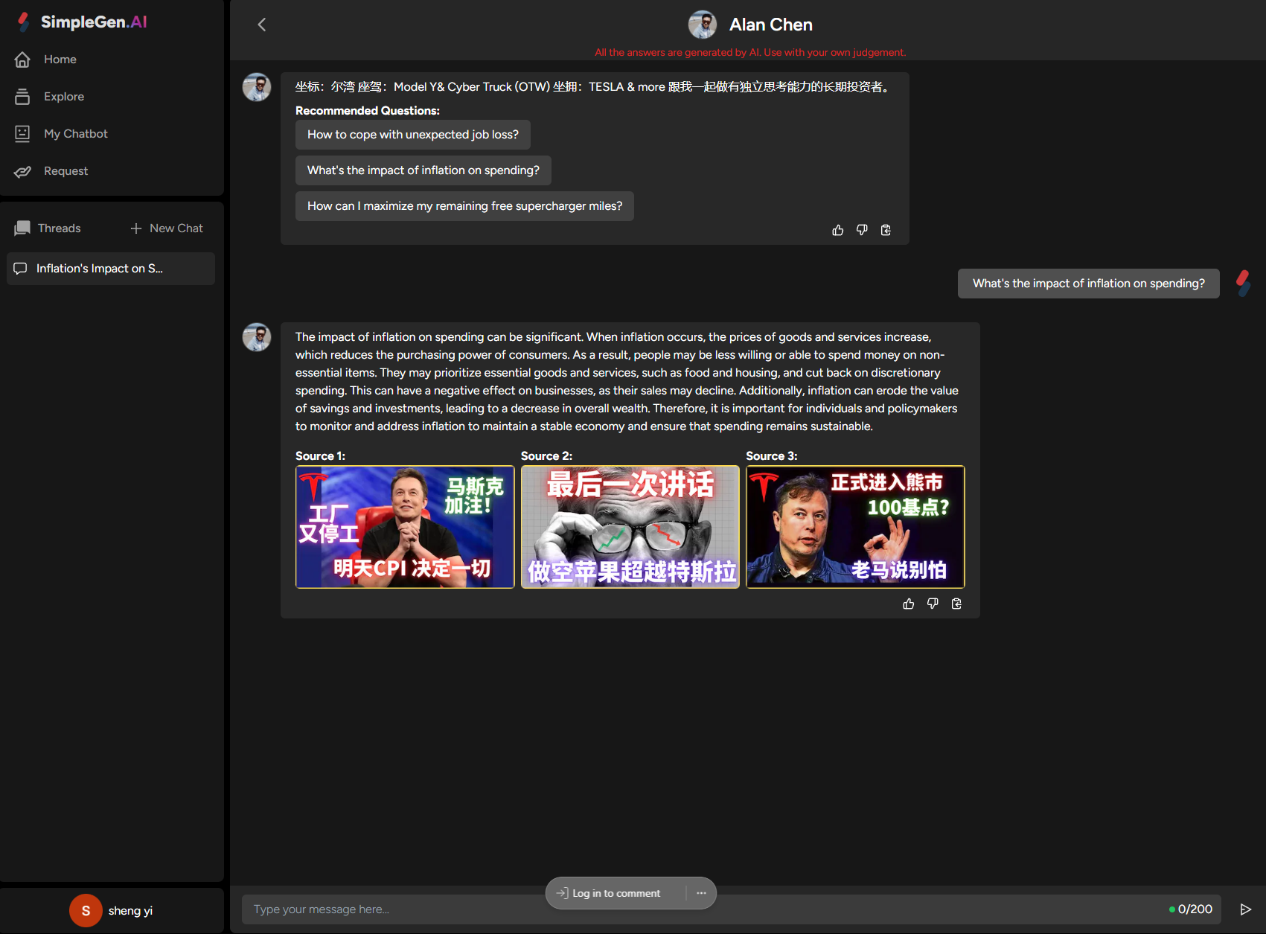Click the Source 1 label
The image size is (1266, 934).
(x=320, y=456)
